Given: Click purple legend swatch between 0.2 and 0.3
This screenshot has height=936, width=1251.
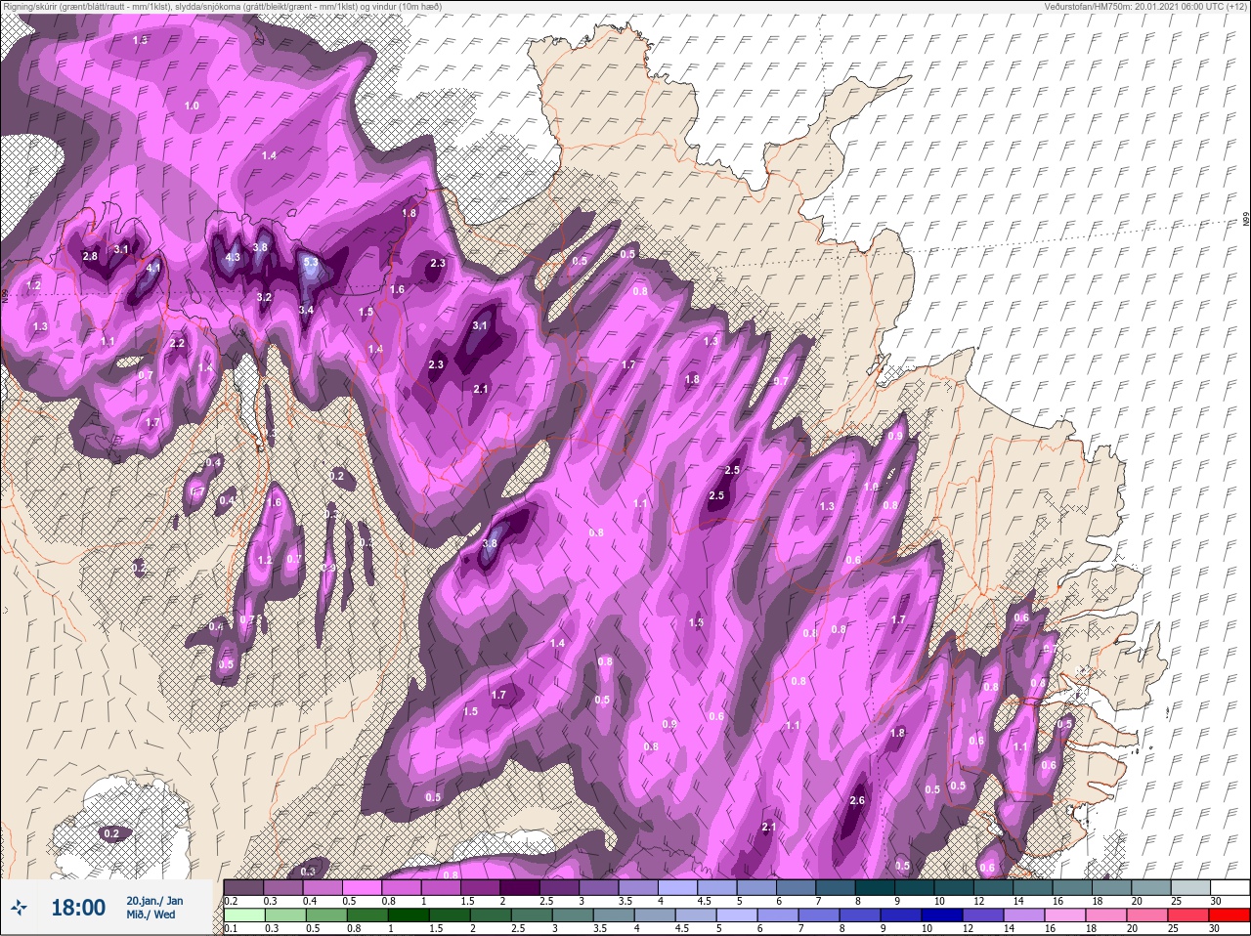Looking at the screenshot, I should [x=243, y=887].
